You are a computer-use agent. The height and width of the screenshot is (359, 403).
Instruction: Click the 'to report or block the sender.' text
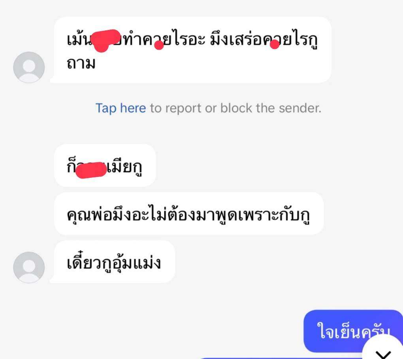tap(236, 108)
